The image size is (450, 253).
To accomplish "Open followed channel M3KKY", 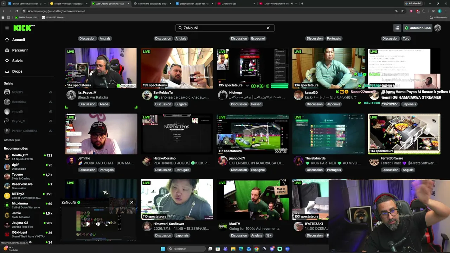I will point(28,92).
